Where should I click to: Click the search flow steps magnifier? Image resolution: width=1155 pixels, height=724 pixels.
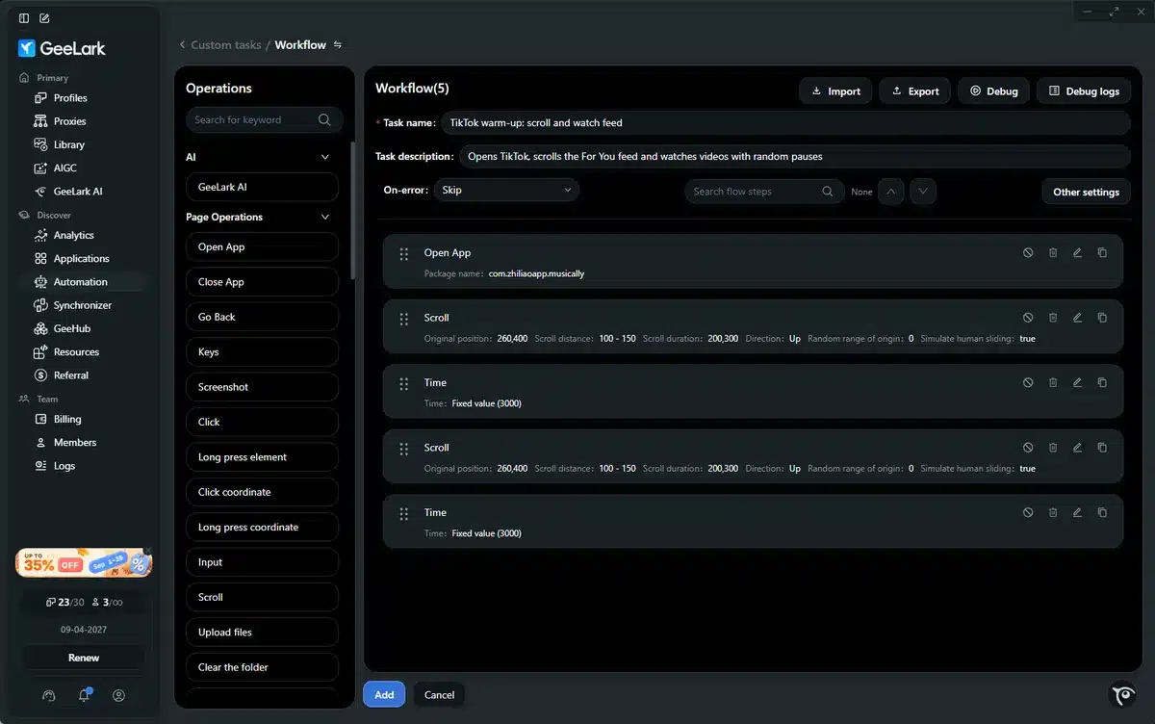pyautogui.click(x=827, y=191)
